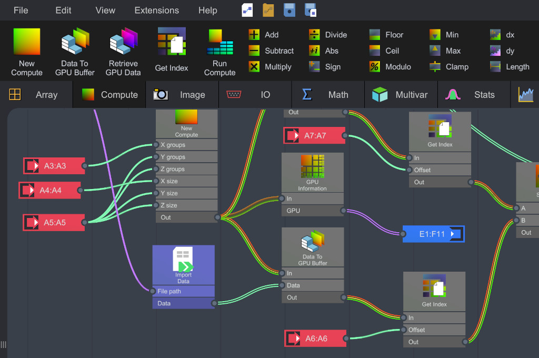Viewport: 539px width, 358px height.
Task: Open the Extensions menu
Action: (156, 11)
